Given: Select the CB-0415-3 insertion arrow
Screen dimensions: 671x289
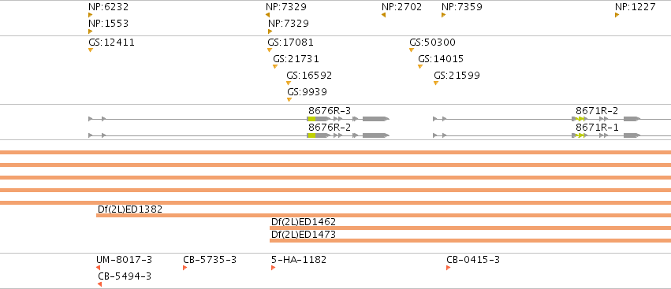Looking at the screenshot, I should 448,268.
